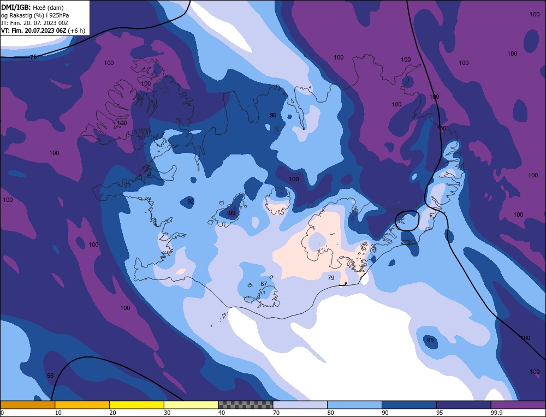Click the purple legend swatch above 99.9
This screenshot has height=417, width=546.
[x=518, y=405]
